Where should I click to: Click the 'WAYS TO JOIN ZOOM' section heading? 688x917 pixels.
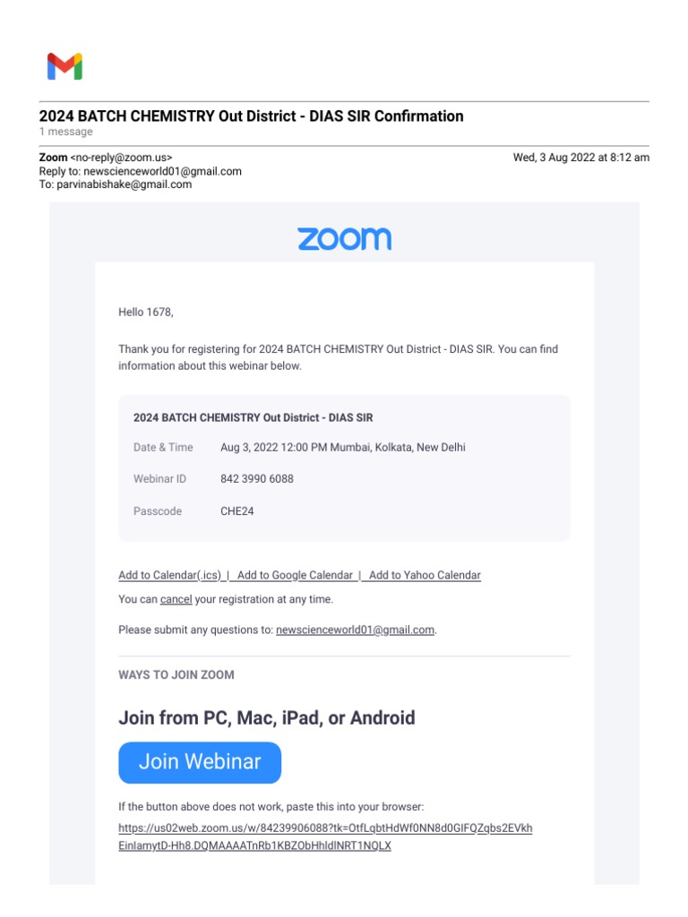coord(176,674)
